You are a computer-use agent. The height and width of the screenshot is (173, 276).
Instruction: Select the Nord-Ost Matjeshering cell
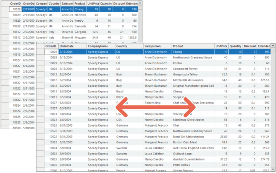pos(193,137)
